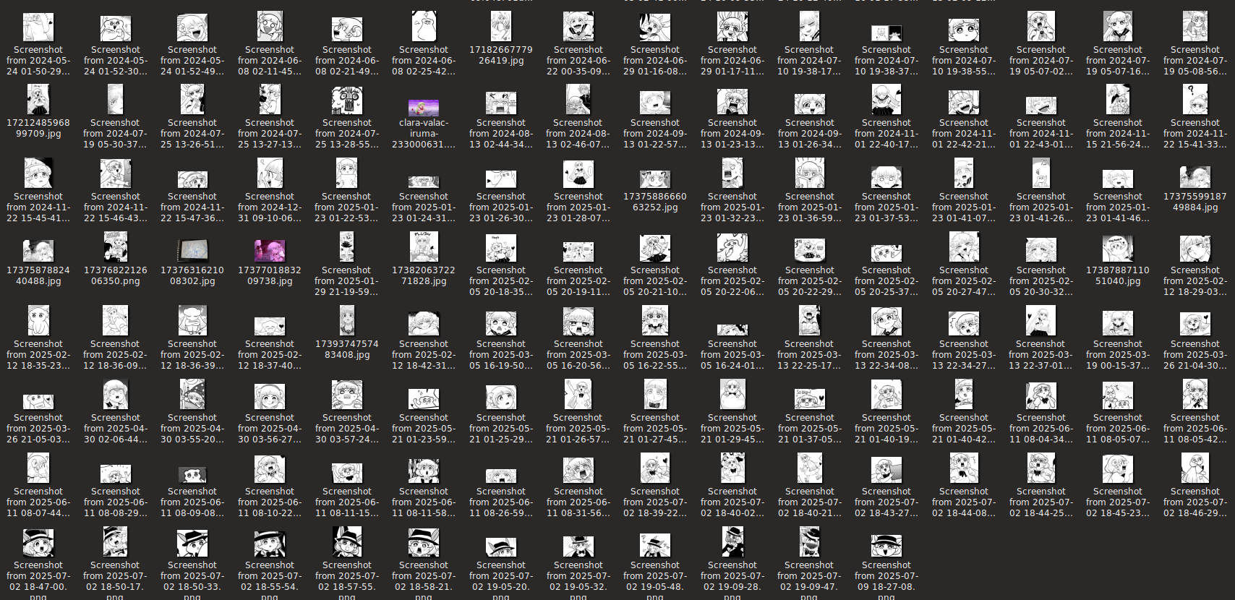This screenshot has width=1235, height=600.
Task: Click the 1737682212606350.png image thumbnail
Action: [116, 247]
